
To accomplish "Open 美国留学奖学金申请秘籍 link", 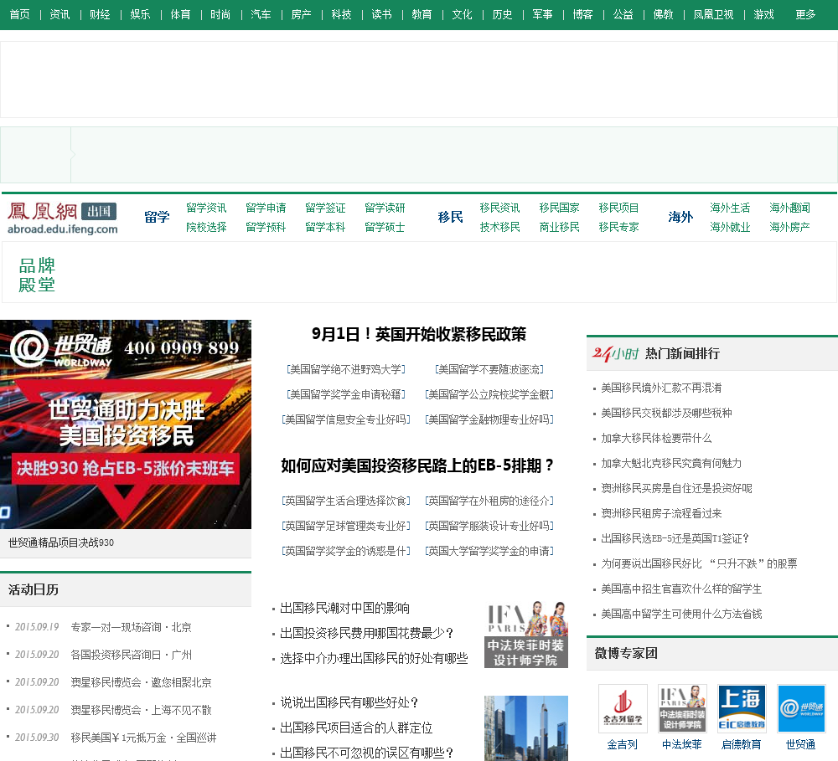I will click(x=346, y=394).
